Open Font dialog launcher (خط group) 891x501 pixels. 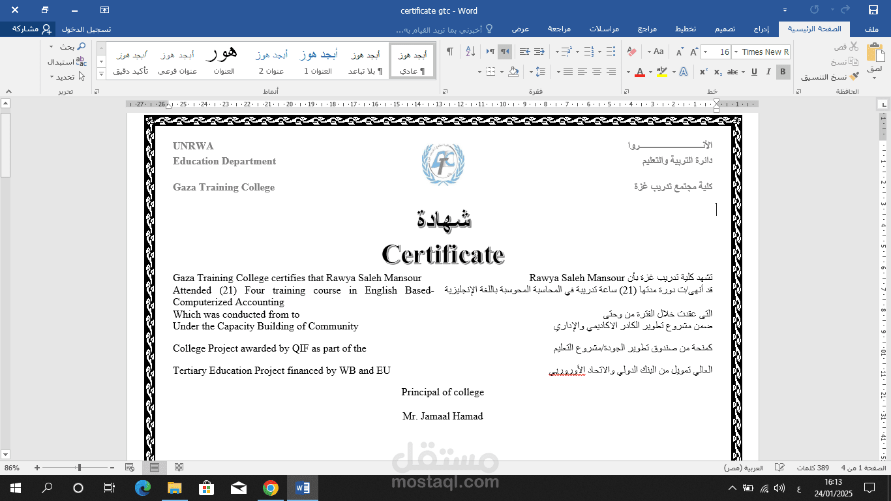pos(626,91)
